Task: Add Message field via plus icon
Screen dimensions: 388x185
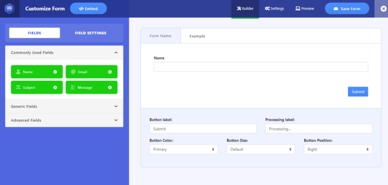Action: click(110, 87)
